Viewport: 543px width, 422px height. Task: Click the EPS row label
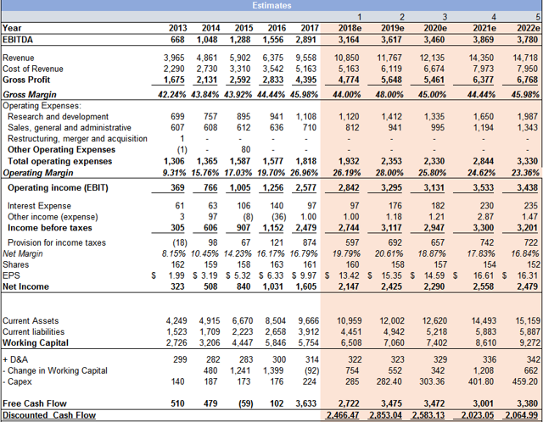point(11,275)
